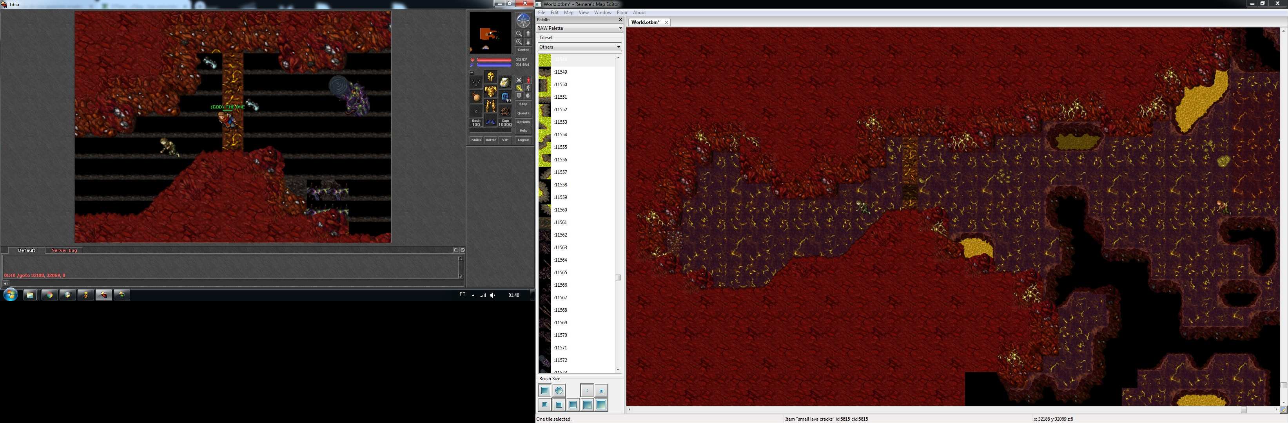This screenshot has width=1288, height=423.
Task: Switch to the Server Log tab
Action: tap(65, 250)
